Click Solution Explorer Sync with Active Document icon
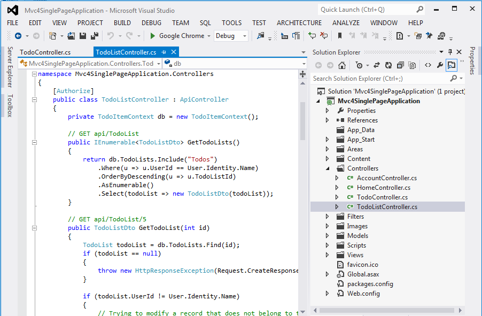Image resolution: width=482 pixels, height=316 pixels. coord(377,65)
